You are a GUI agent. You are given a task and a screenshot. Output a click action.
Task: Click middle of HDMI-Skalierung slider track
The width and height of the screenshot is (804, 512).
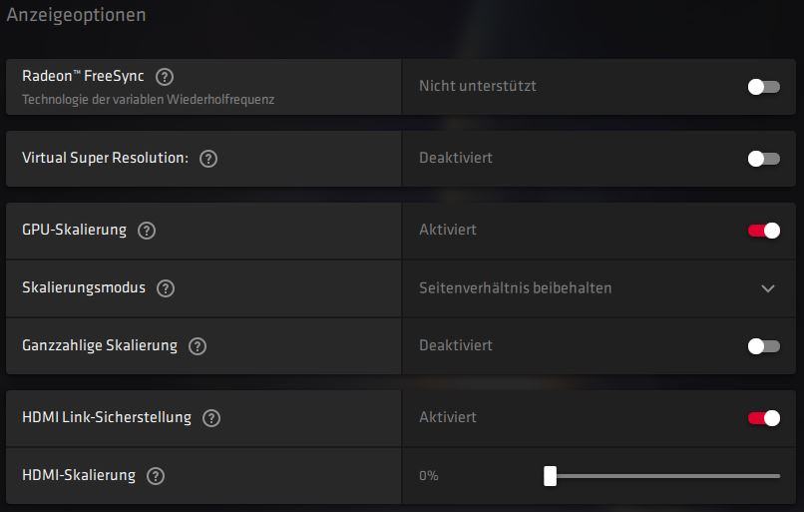click(x=662, y=476)
